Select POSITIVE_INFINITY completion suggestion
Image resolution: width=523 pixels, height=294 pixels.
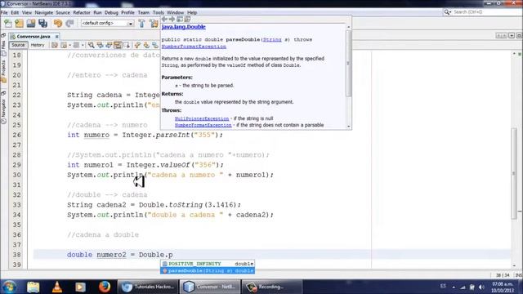(x=208, y=263)
